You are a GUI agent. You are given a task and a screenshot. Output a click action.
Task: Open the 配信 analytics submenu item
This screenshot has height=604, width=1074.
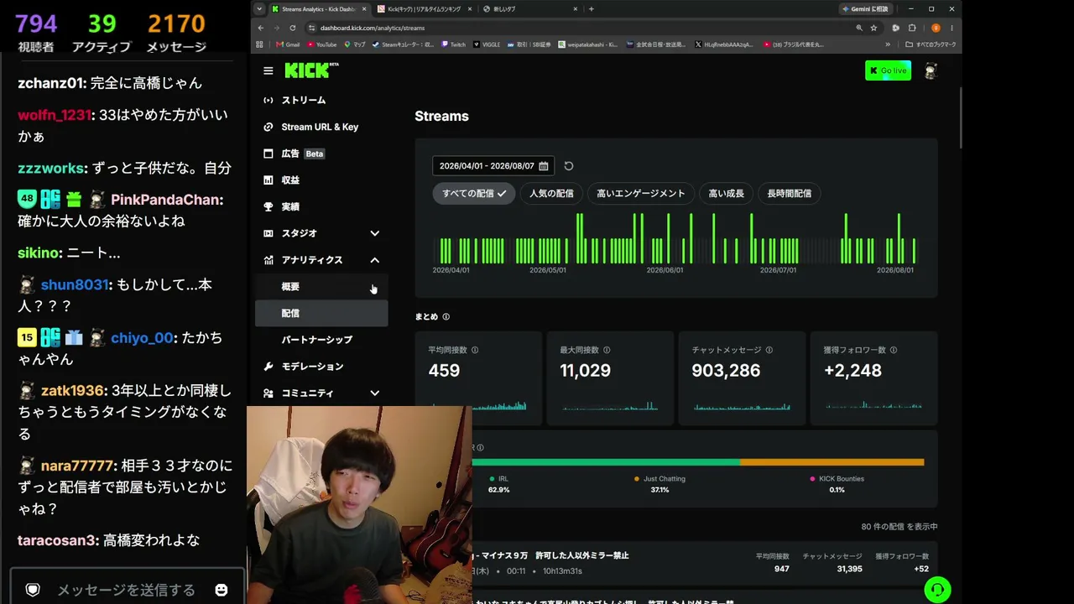[x=321, y=313]
